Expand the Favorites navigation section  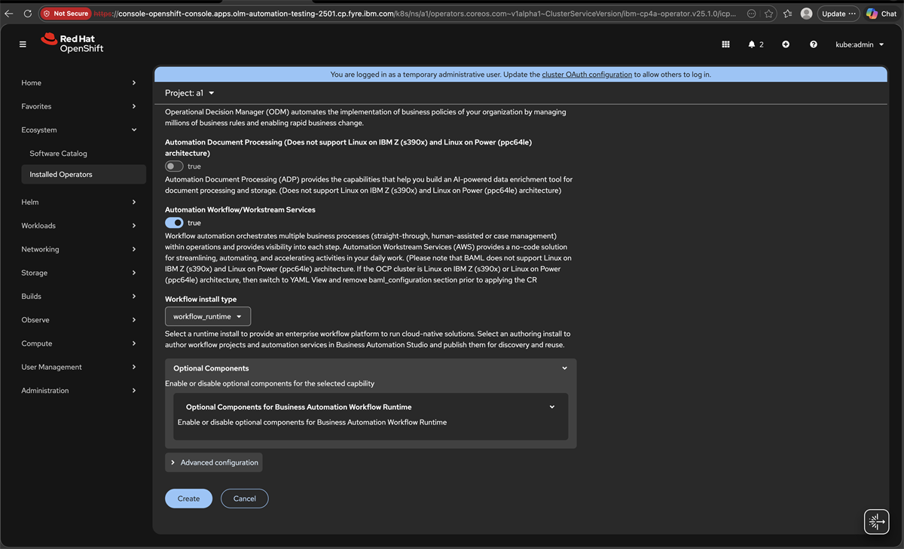pos(79,106)
